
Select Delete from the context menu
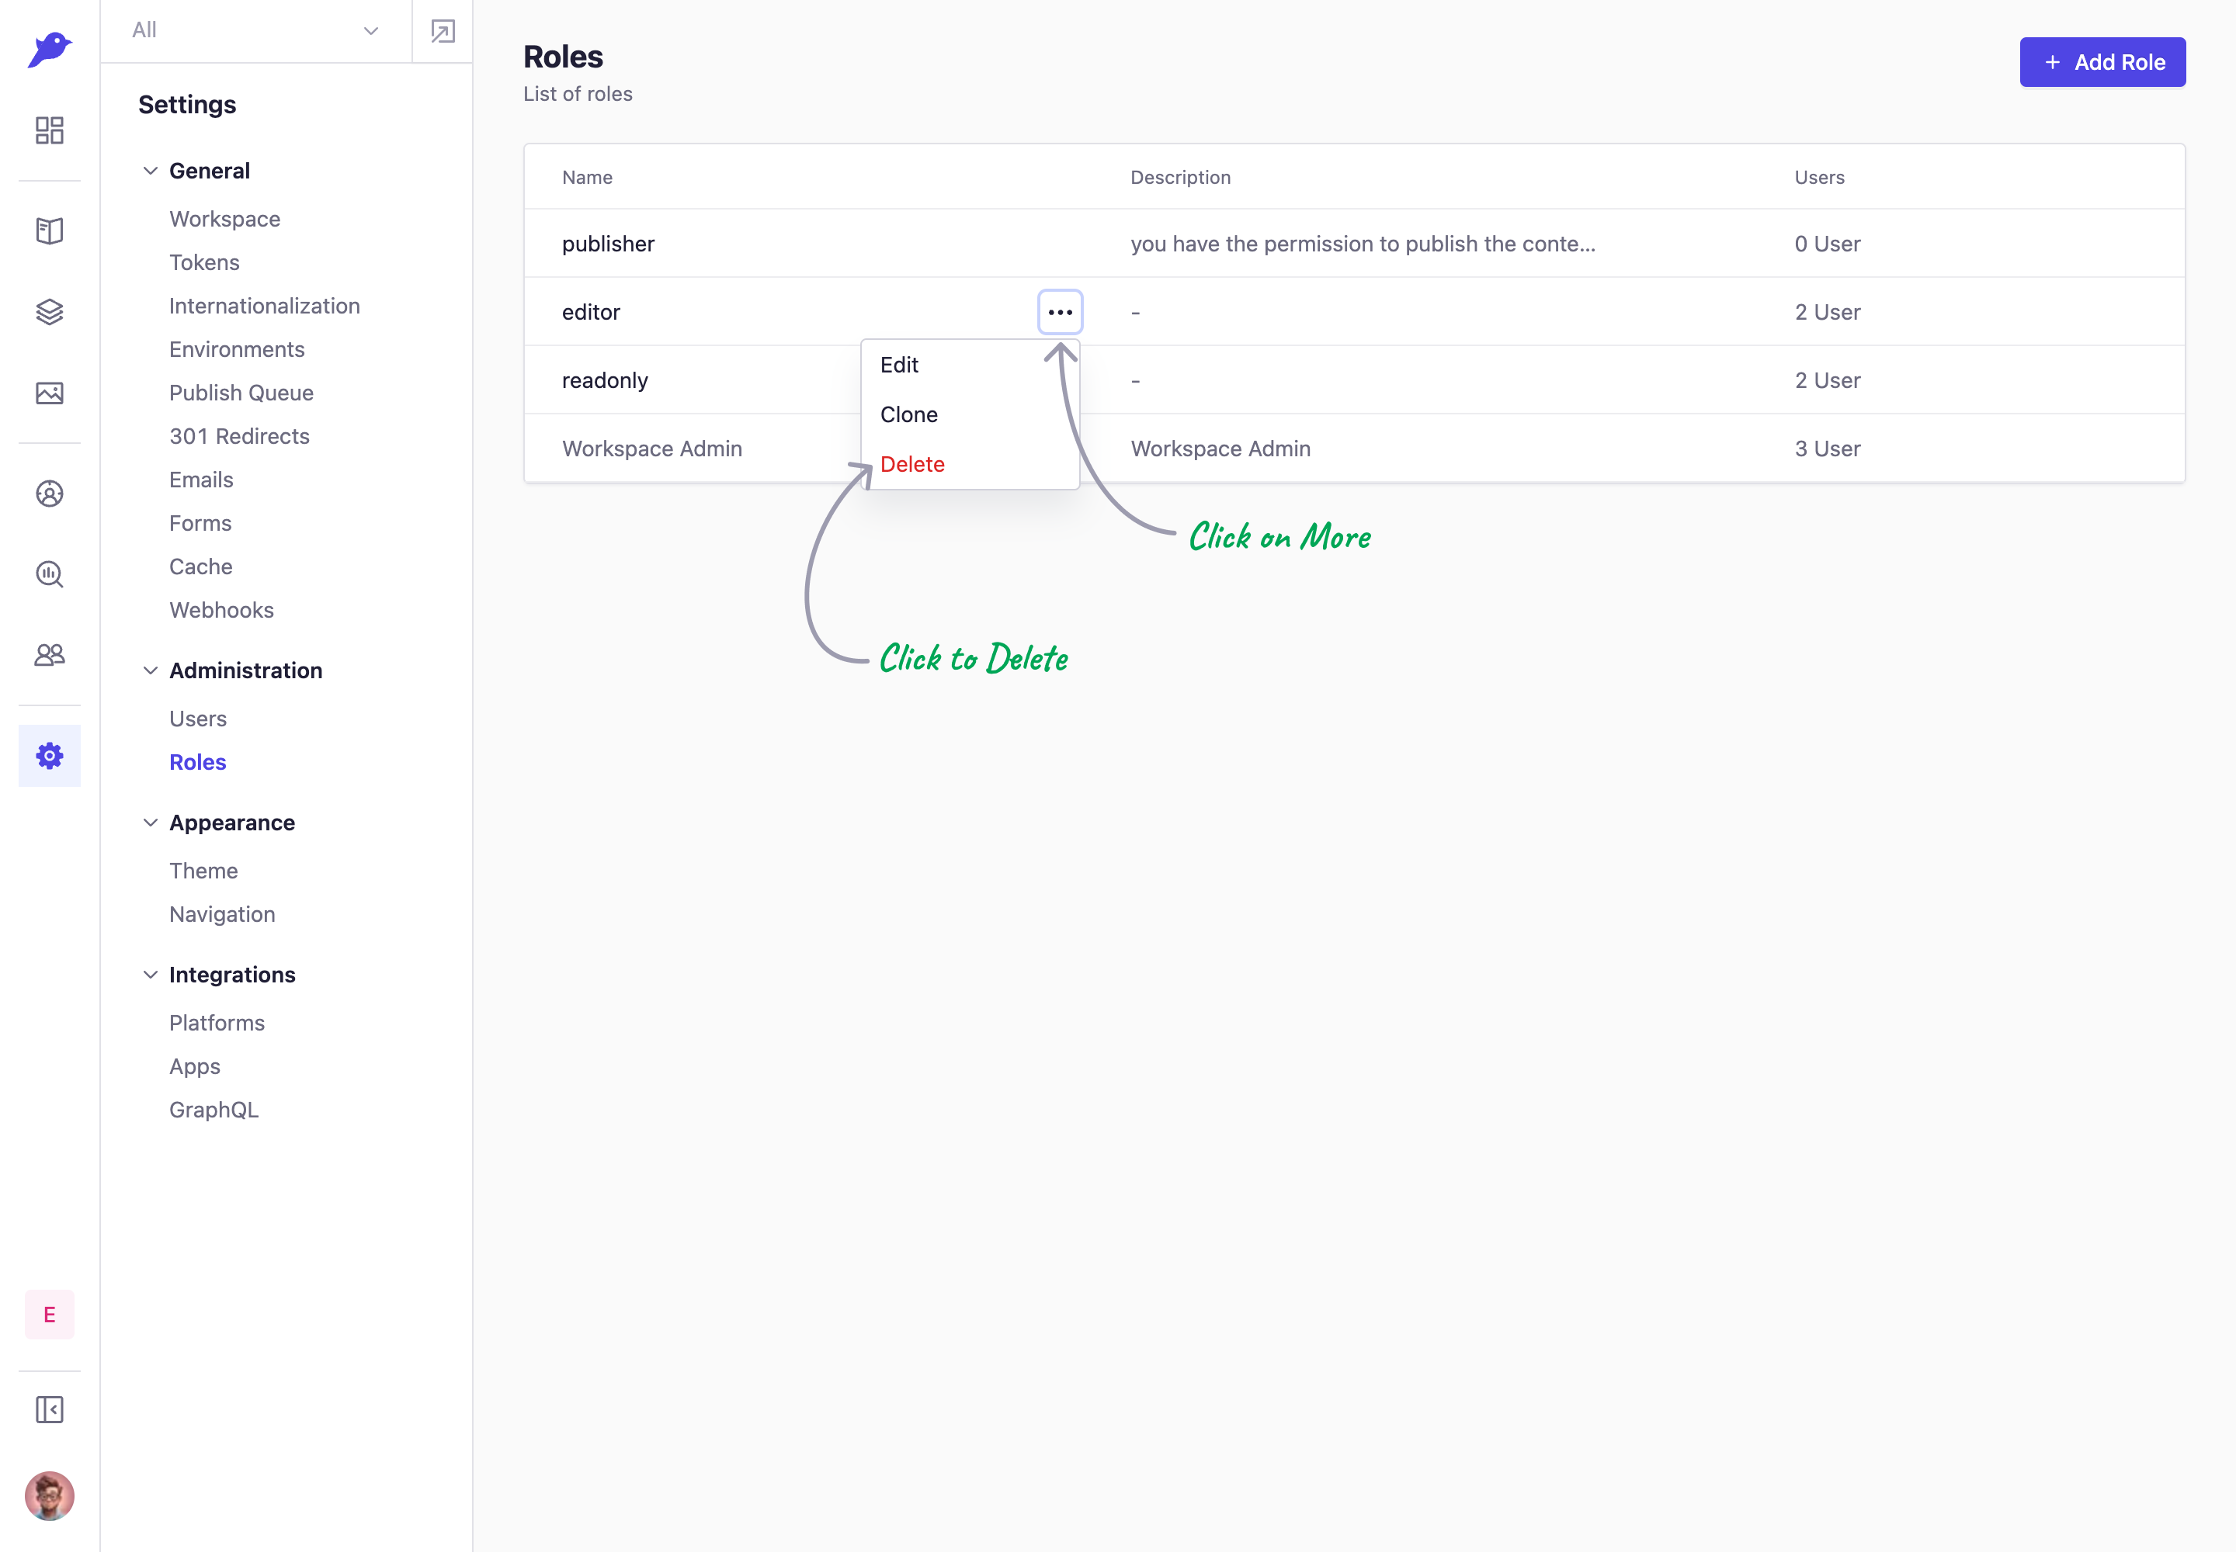(x=970, y=465)
